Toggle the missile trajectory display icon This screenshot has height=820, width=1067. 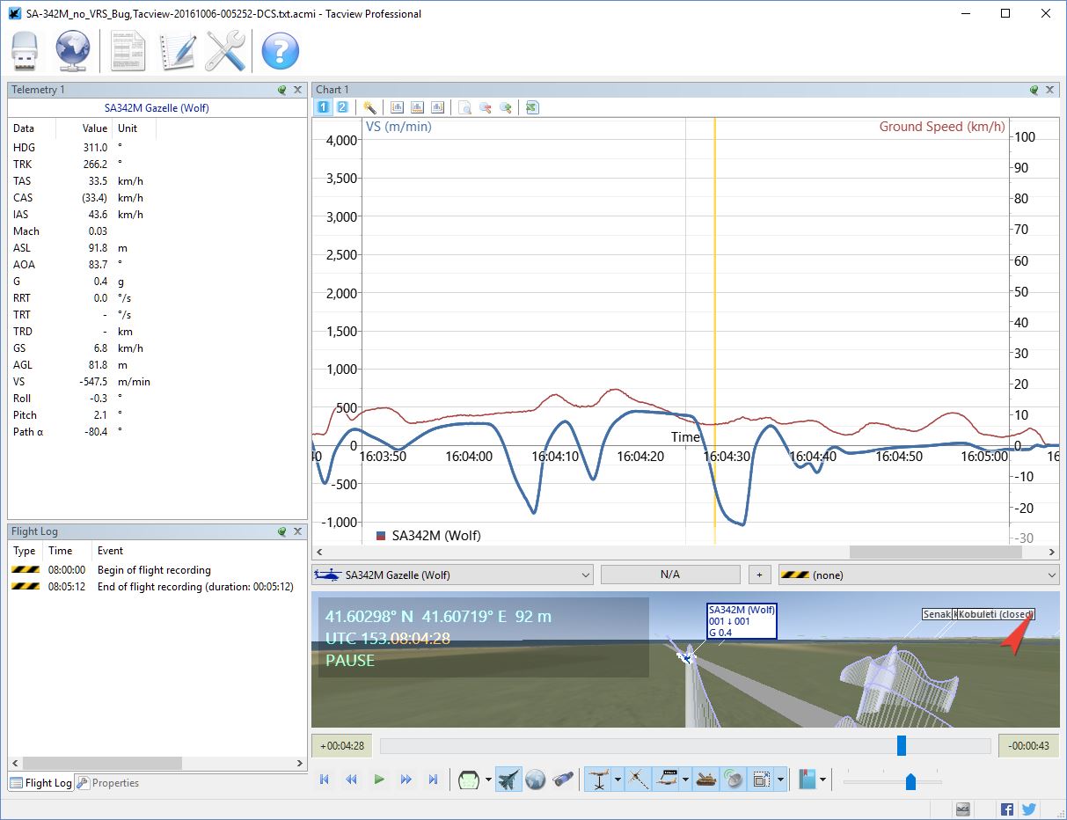[639, 780]
